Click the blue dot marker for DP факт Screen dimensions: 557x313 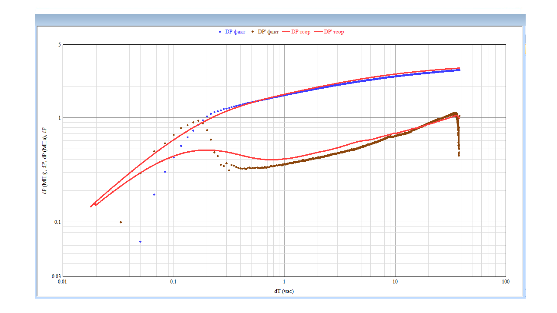(220, 32)
